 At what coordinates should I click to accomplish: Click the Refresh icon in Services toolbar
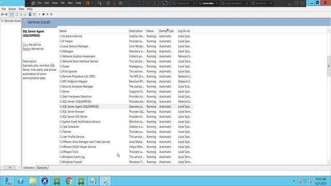click(21, 14)
